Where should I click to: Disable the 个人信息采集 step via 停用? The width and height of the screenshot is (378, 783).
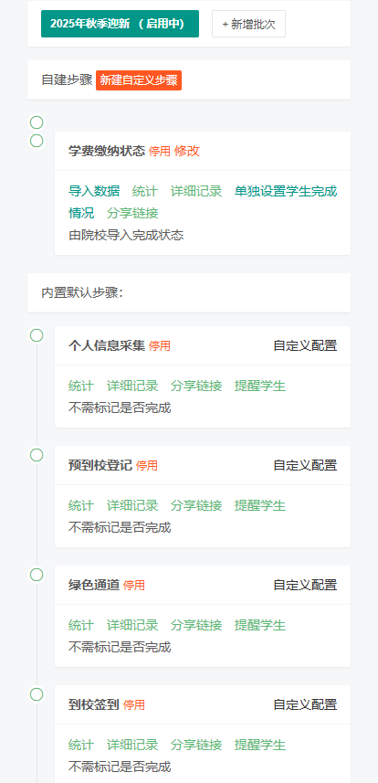(159, 346)
